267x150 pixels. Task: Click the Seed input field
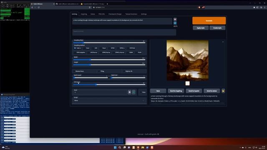pos(100,92)
